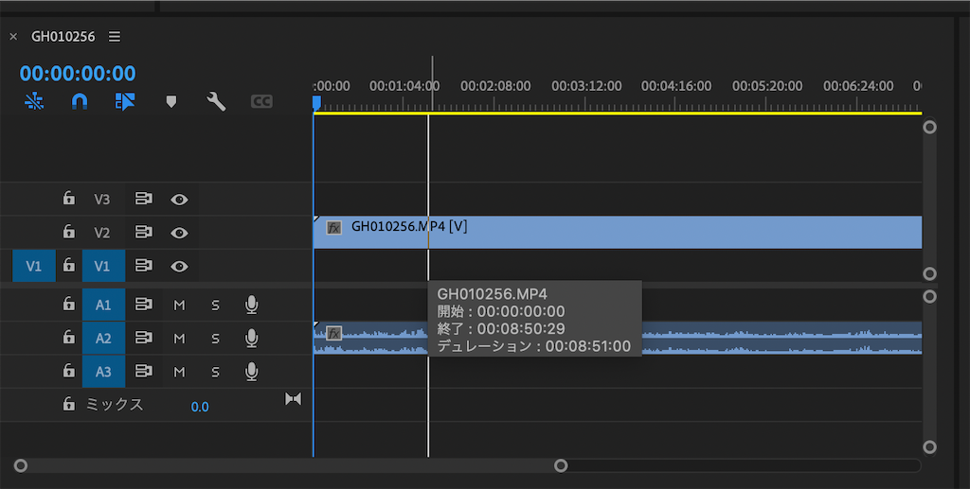The width and height of the screenshot is (970, 489).
Task: Mute track A1
Action: (x=179, y=305)
